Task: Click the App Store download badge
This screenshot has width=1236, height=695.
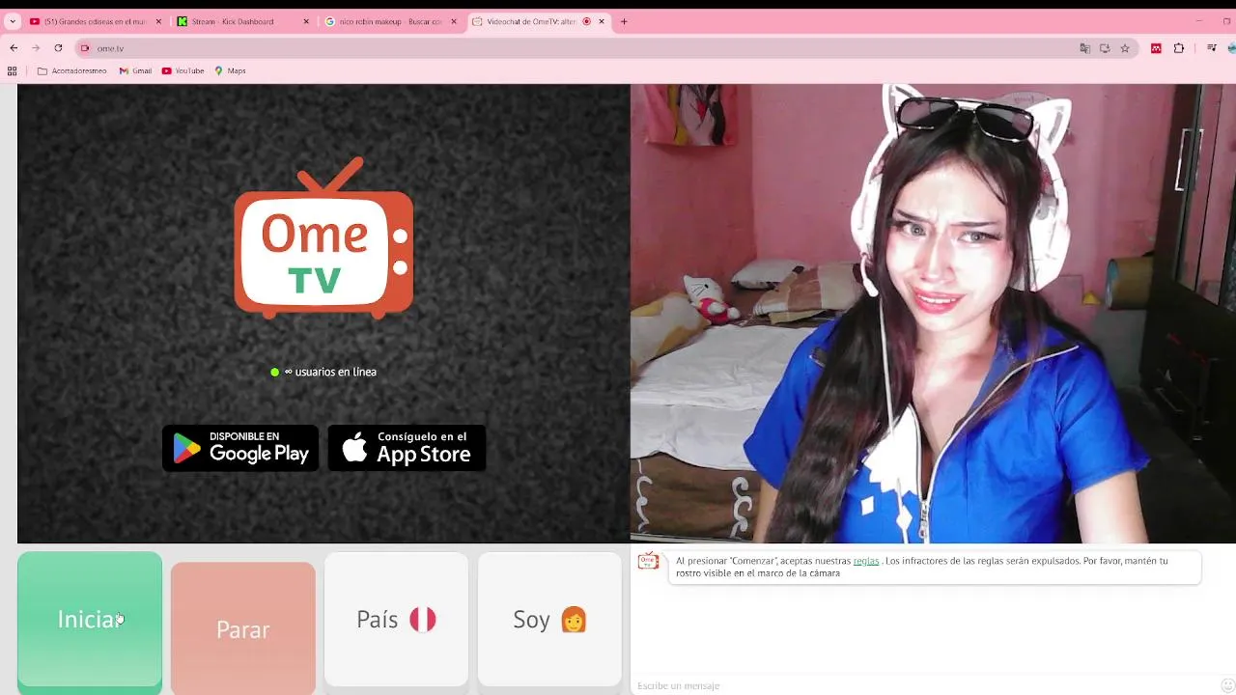Action: (x=407, y=448)
